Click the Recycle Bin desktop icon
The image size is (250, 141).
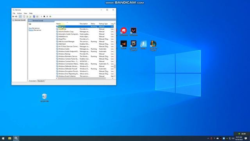pos(45,98)
